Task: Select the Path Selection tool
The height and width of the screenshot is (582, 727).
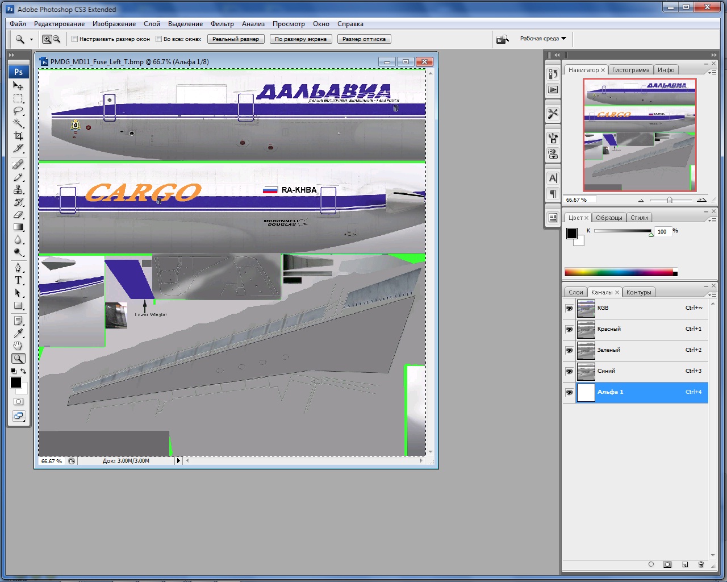Action: 18,293
